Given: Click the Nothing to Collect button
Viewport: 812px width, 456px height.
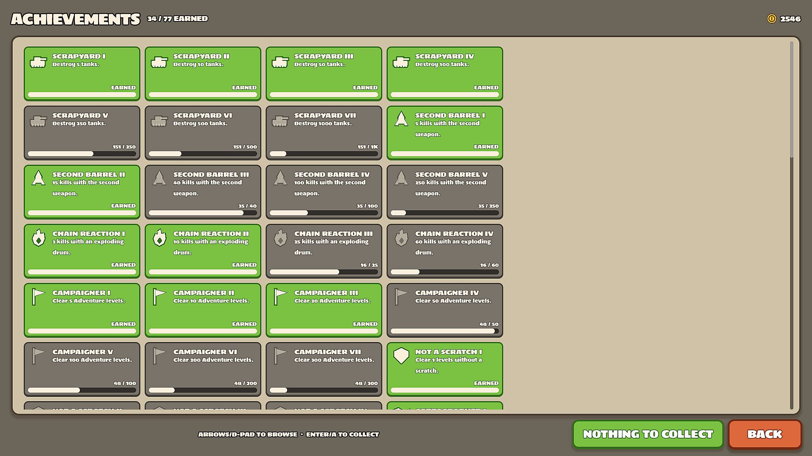Looking at the screenshot, I should (648, 434).
